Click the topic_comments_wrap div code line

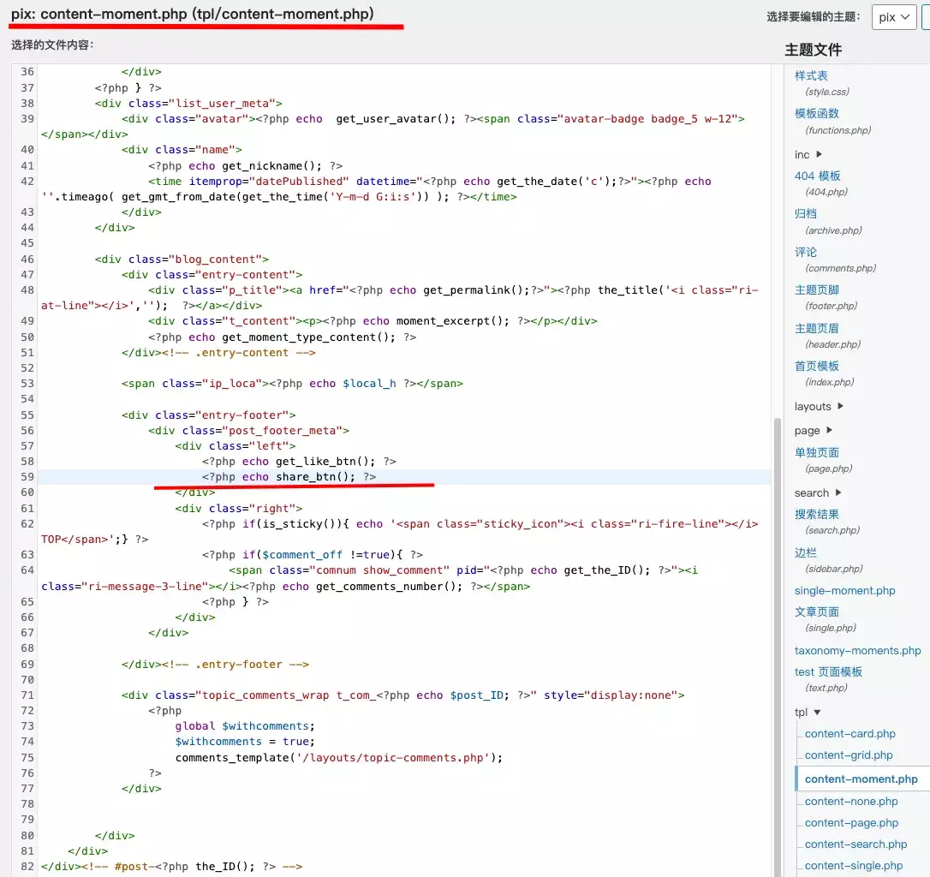point(402,695)
